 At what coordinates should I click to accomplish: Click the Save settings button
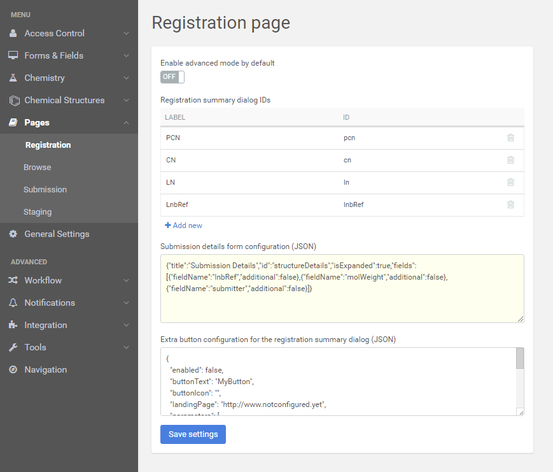[193, 434]
